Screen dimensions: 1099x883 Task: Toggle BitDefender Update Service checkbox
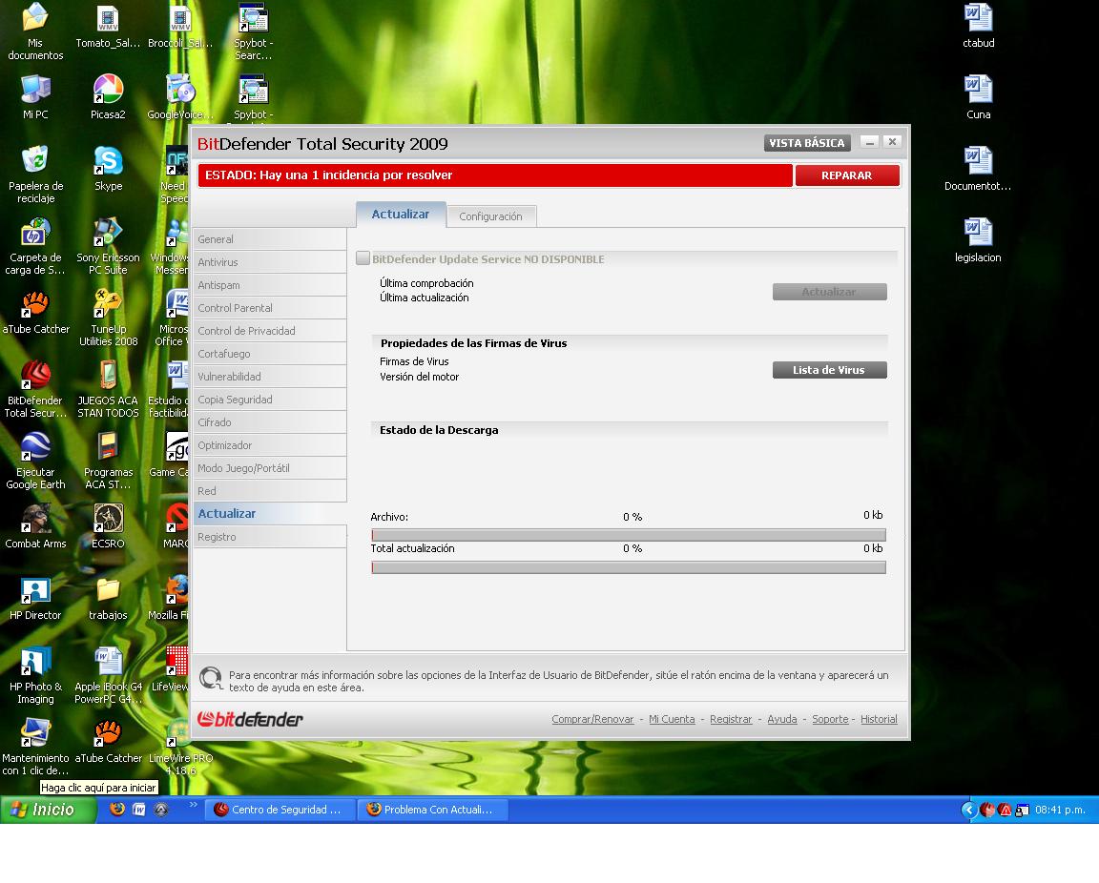pos(363,257)
